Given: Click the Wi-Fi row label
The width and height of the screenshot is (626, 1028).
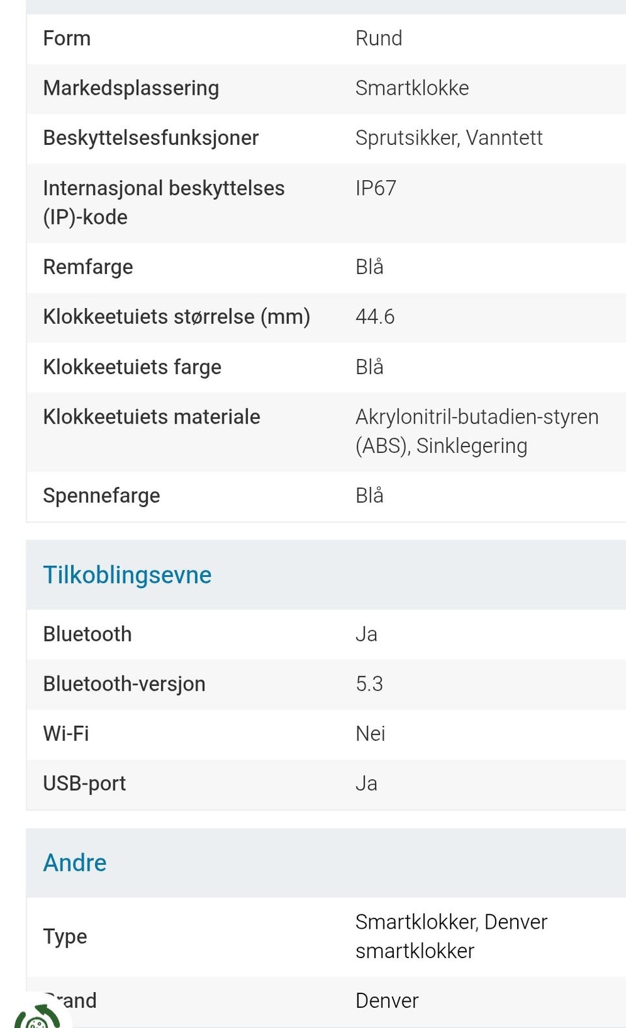Looking at the screenshot, I should 66,734.
